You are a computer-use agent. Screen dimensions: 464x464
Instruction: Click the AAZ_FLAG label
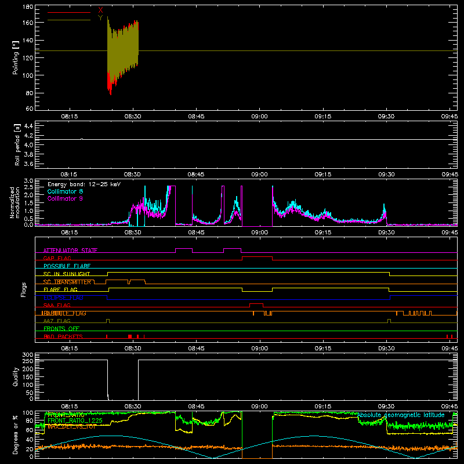click(57, 321)
